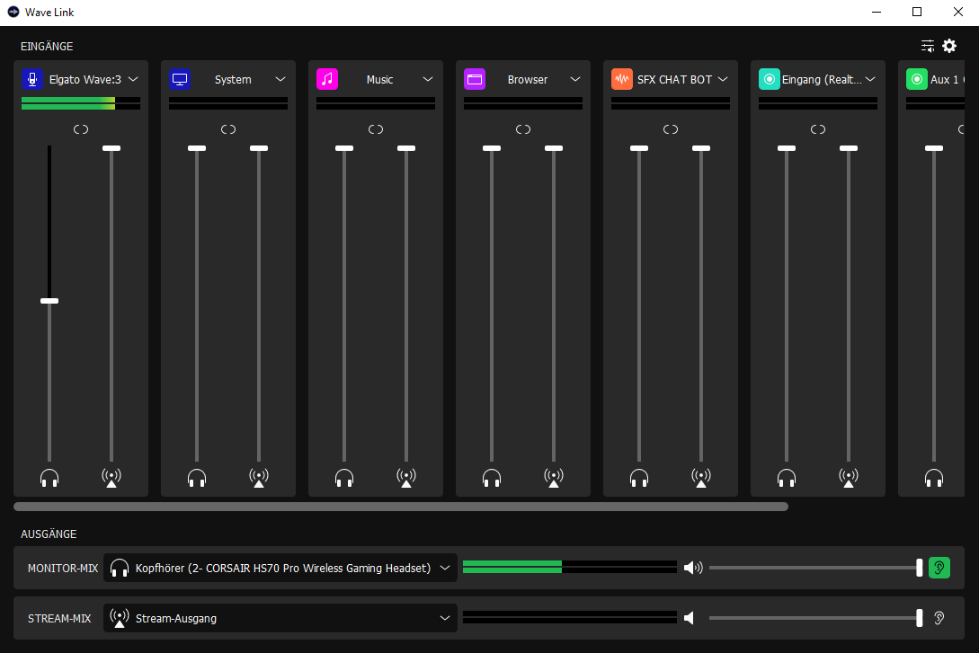
Task: Mute the Music channel headphone monitor
Action: tap(344, 478)
